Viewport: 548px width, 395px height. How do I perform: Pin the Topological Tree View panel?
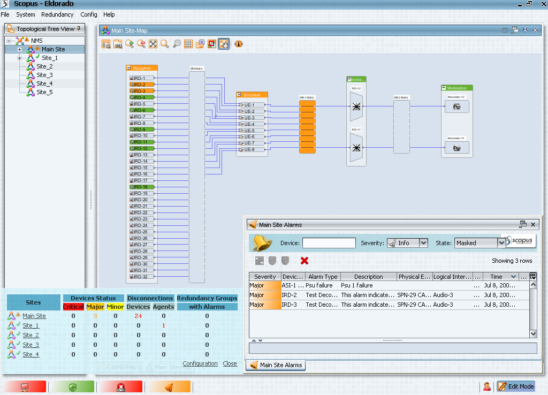tap(79, 28)
